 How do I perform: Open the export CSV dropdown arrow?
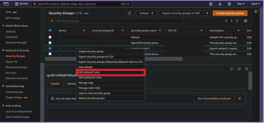pos(207,13)
